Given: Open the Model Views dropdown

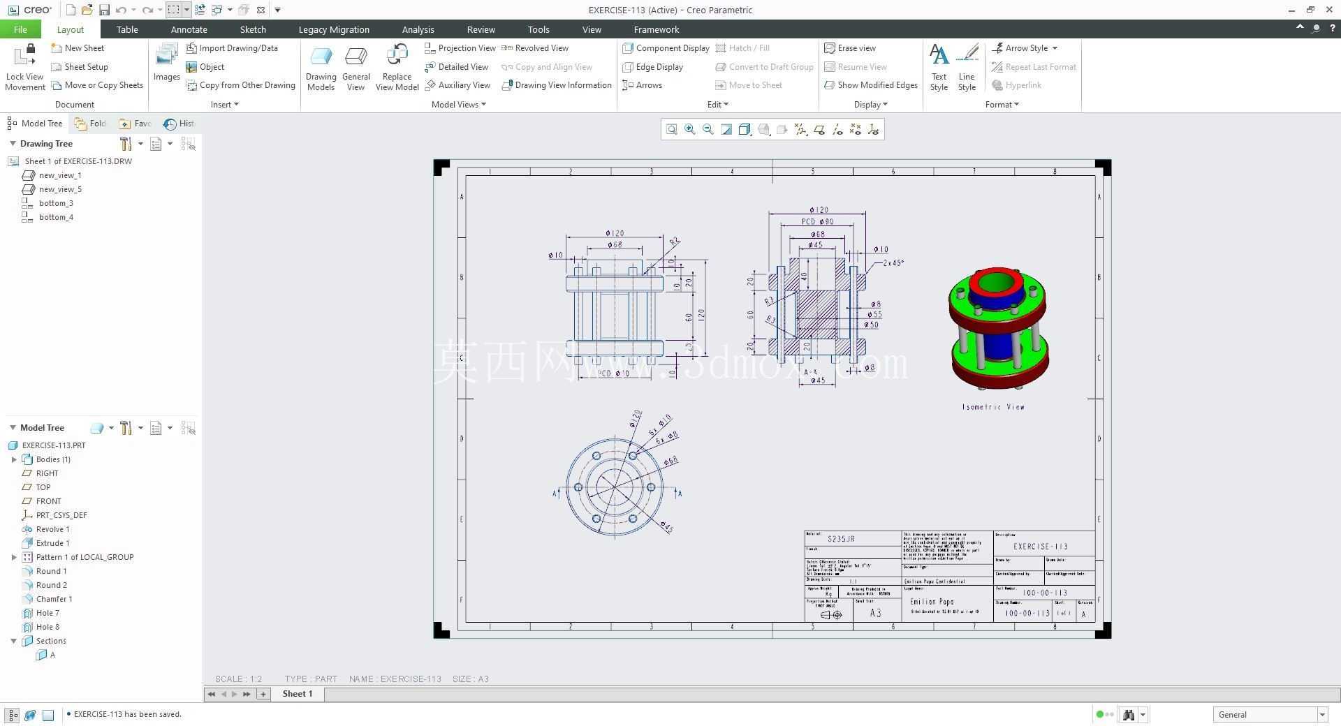Looking at the screenshot, I should click(x=458, y=105).
